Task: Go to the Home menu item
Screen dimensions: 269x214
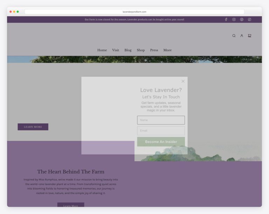Action: 102,50
